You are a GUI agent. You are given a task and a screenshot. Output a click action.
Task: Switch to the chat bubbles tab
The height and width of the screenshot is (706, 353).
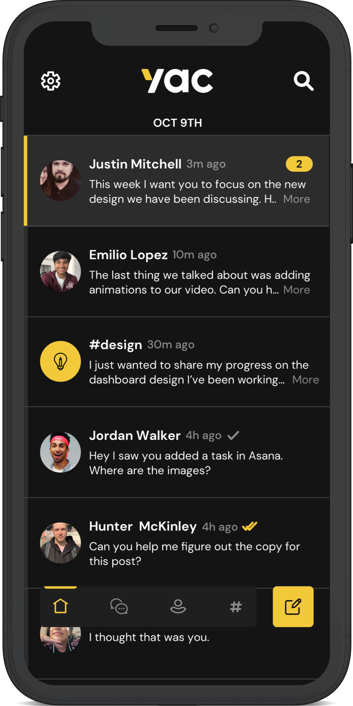coord(119,606)
